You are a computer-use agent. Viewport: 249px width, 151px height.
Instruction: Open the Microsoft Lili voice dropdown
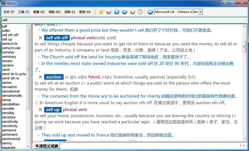point(200,12)
